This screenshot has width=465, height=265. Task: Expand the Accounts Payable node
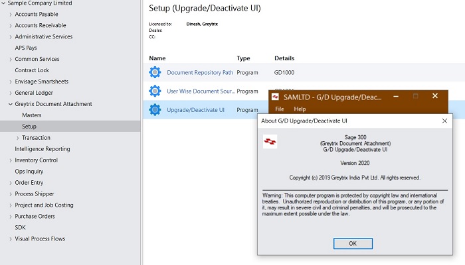[11, 14]
